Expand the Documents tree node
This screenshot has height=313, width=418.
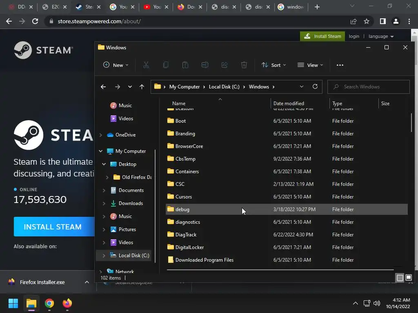pos(104,190)
